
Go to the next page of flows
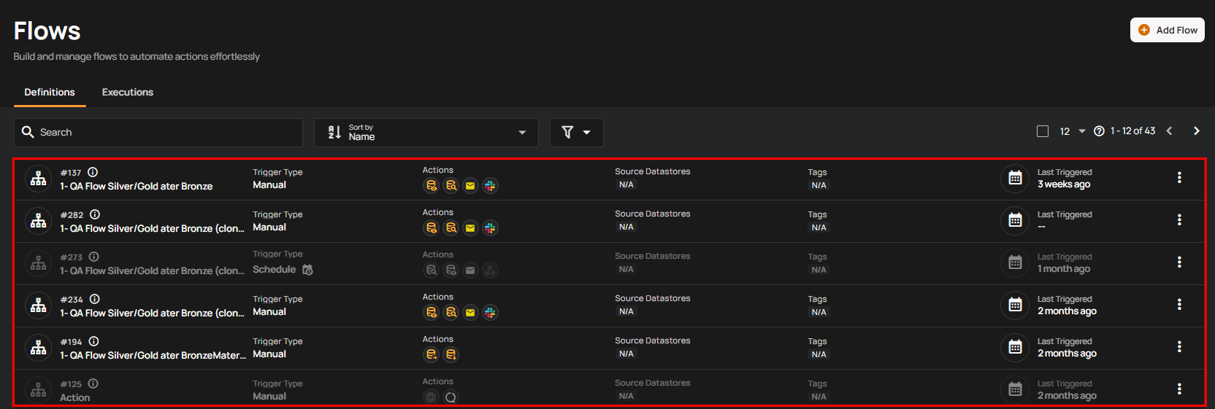1196,131
